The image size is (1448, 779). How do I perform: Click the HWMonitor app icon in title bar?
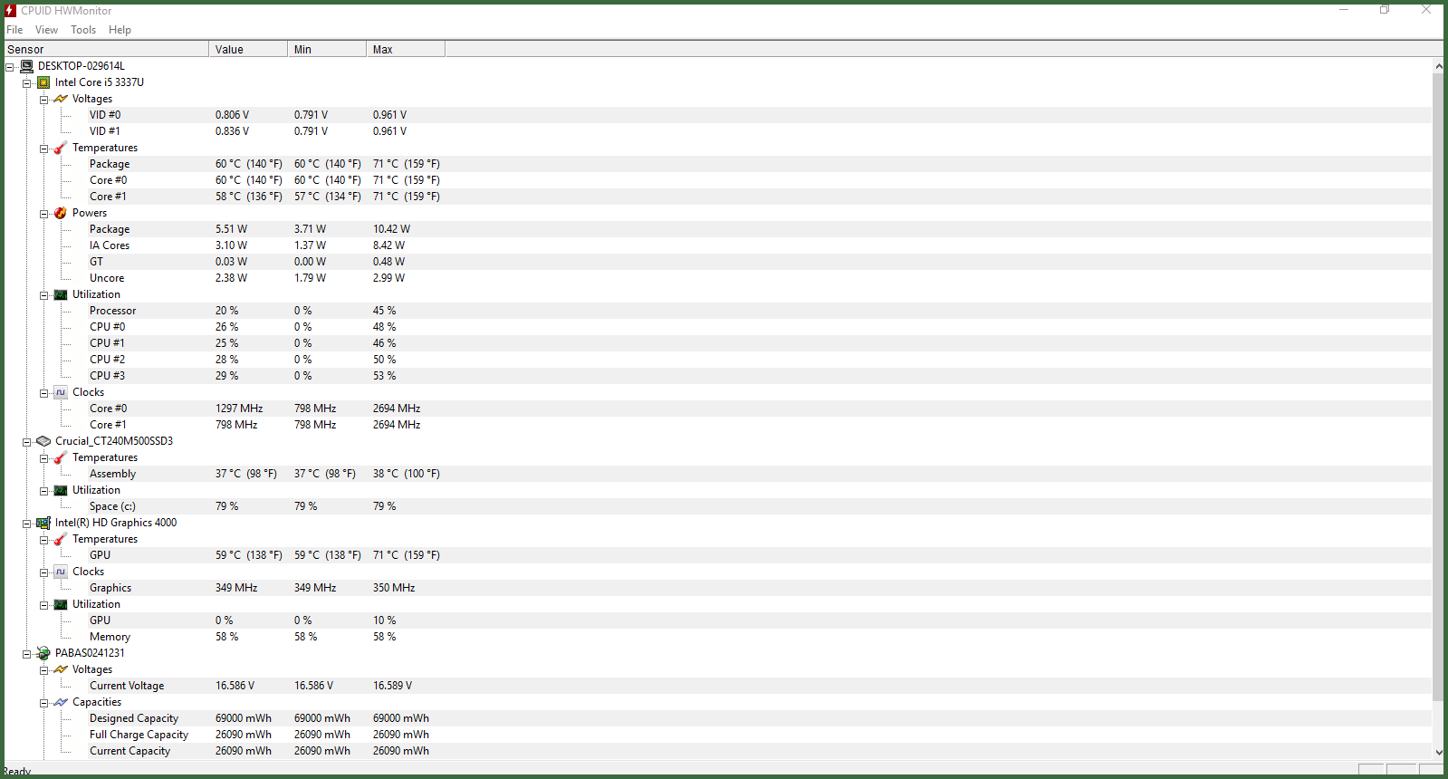tap(11, 10)
